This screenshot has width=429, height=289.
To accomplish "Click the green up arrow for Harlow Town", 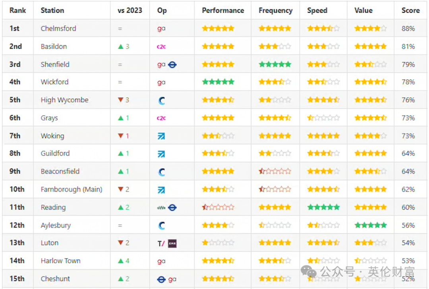I will 121,261.
